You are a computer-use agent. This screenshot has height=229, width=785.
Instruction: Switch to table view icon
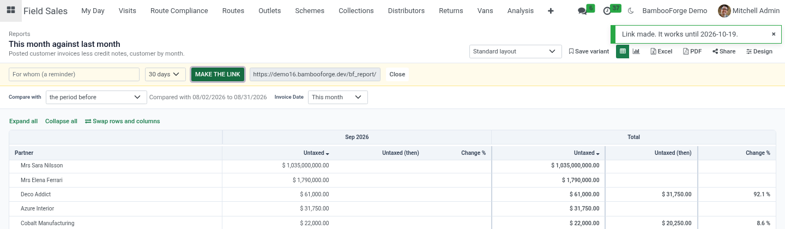pyautogui.click(x=623, y=51)
